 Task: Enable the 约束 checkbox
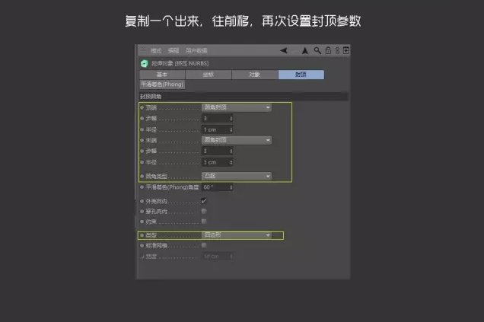point(204,222)
